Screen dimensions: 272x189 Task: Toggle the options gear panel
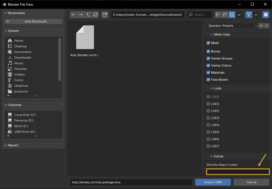[266, 15]
